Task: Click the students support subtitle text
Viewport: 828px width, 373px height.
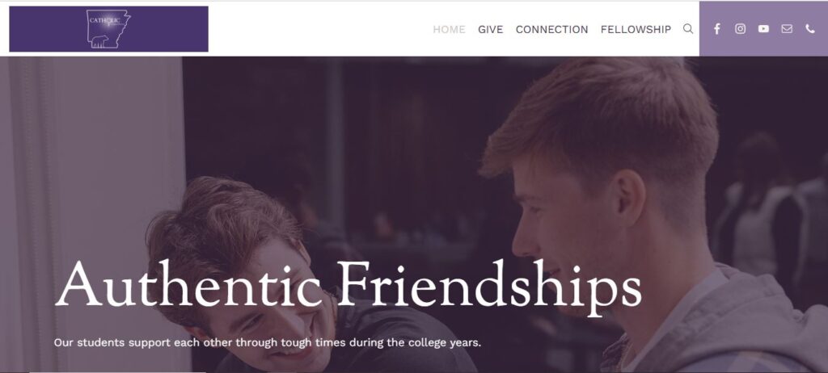Action: [x=267, y=342]
